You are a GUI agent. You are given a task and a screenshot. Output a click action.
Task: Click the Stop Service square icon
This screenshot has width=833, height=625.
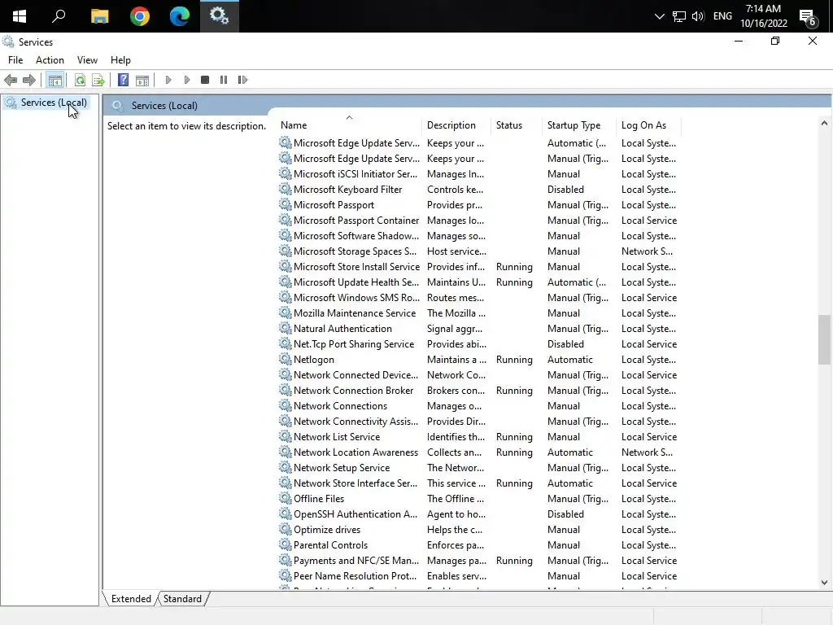[205, 80]
